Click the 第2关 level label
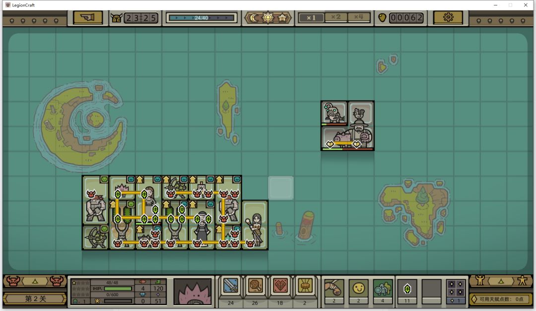 tap(35, 299)
